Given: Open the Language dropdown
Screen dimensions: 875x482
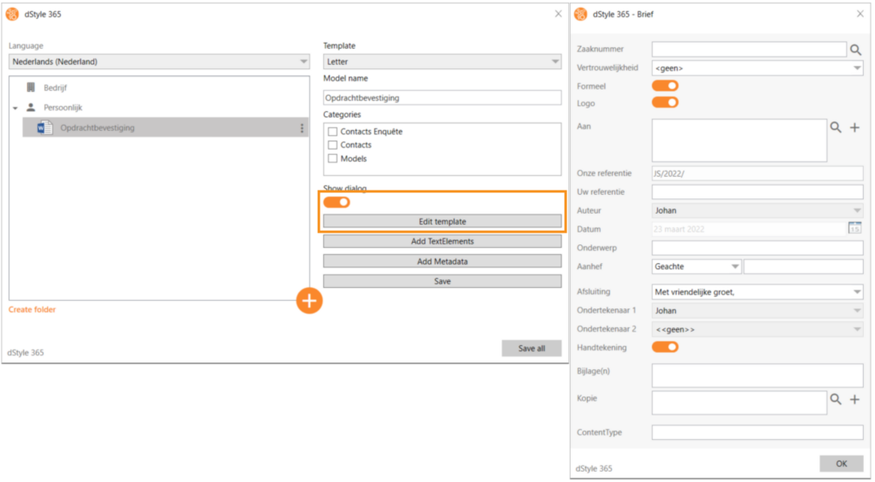Looking at the screenshot, I should point(159,62).
